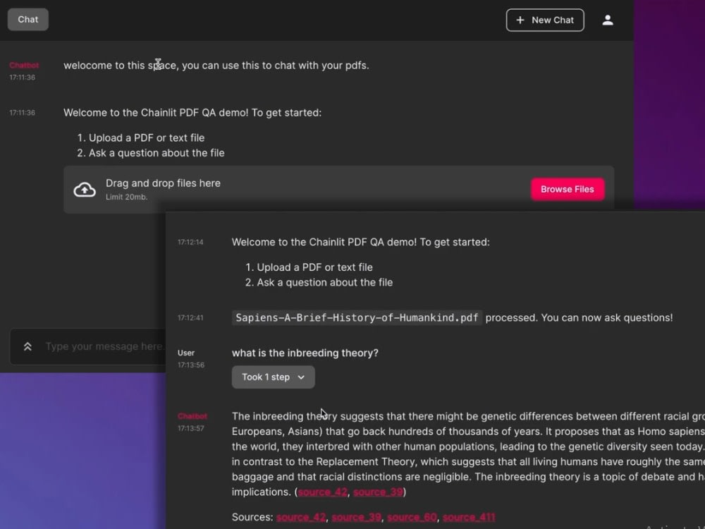Click the 17:13:56 timestamp under User
705x529 pixels.
(x=190, y=365)
